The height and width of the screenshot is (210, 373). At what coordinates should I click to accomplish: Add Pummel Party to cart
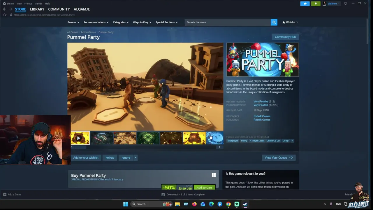(204, 187)
